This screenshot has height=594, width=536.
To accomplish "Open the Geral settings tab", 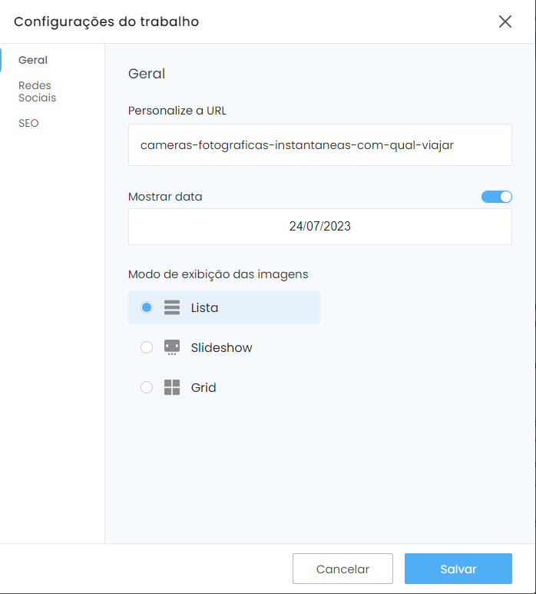I will (33, 60).
